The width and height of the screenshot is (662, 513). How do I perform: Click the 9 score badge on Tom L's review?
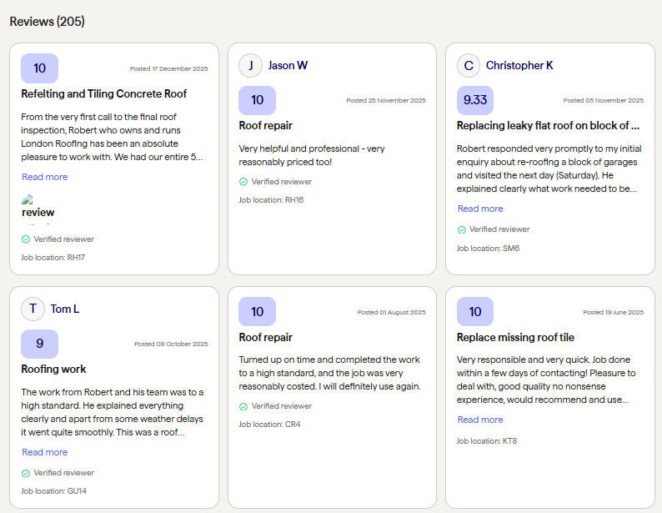[39, 344]
